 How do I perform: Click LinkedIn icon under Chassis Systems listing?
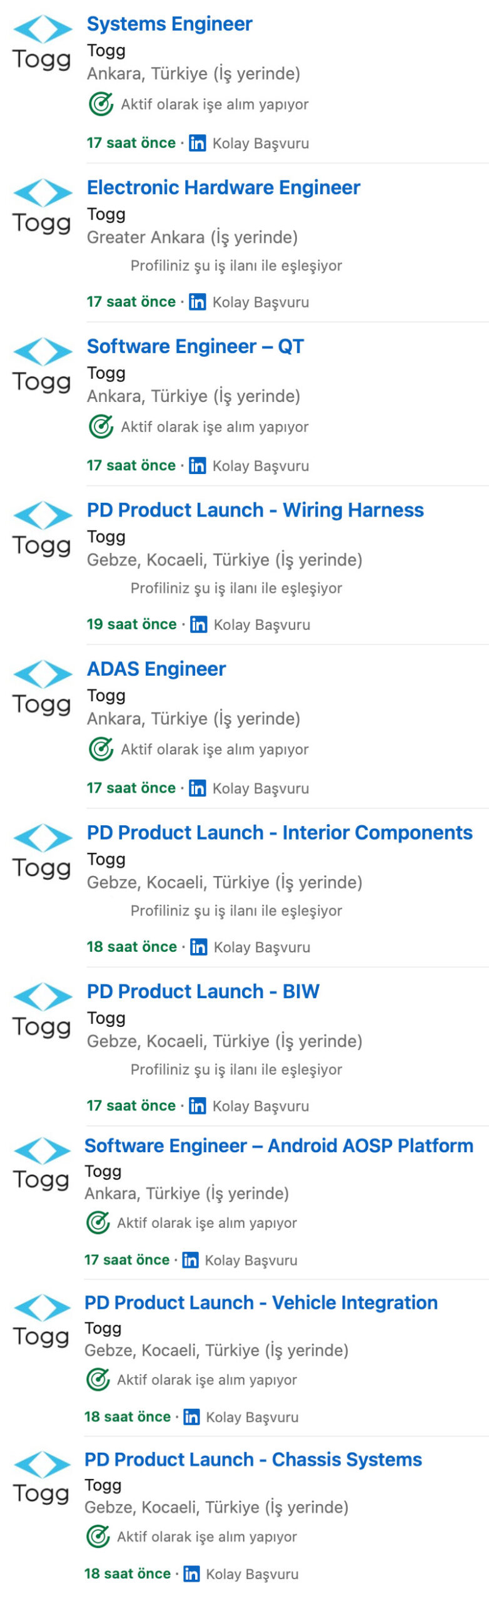[x=192, y=1574]
